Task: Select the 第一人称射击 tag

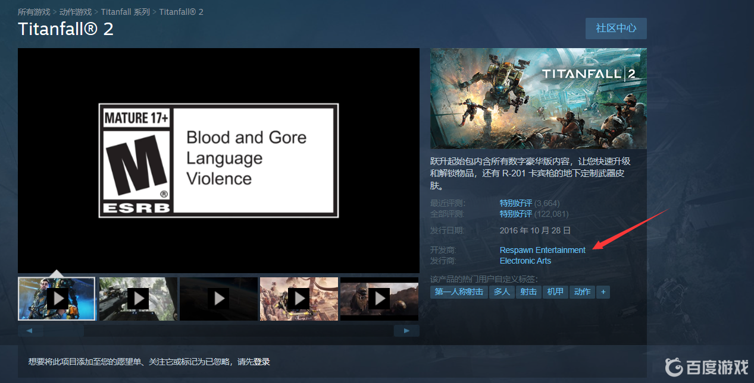Action: tap(459, 292)
